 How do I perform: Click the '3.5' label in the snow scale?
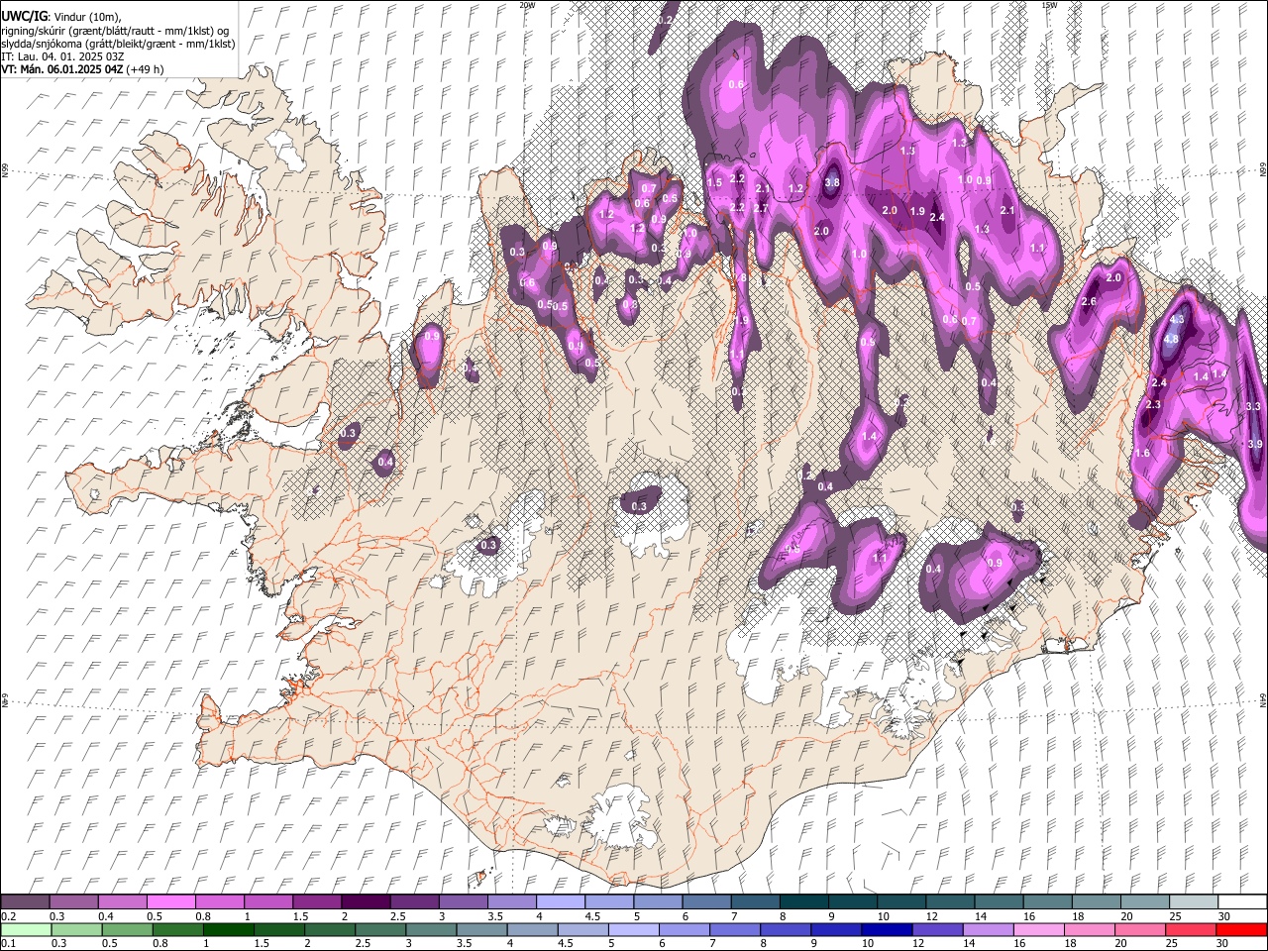click(x=494, y=916)
